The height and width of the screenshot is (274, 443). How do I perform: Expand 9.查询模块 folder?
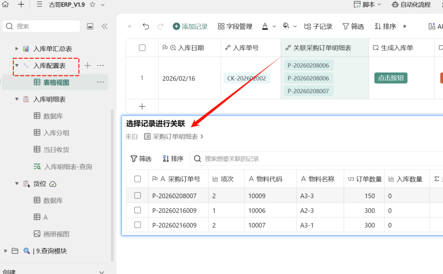[x=5, y=251]
